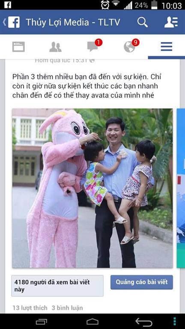185x329 pixels.
Task: Open Notifications globe with 9 badge
Action: click(x=131, y=45)
